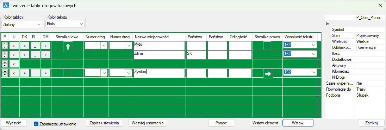The image size is (386, 130).
Task: Click the DM plus button in Zilina row
Action: tap(46, 55)
